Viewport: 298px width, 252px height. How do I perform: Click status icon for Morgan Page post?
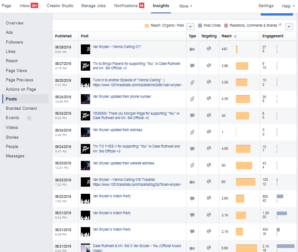[x=192, y=116]
